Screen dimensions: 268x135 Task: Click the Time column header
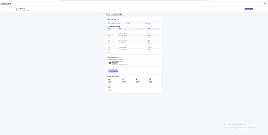[109, 28]
